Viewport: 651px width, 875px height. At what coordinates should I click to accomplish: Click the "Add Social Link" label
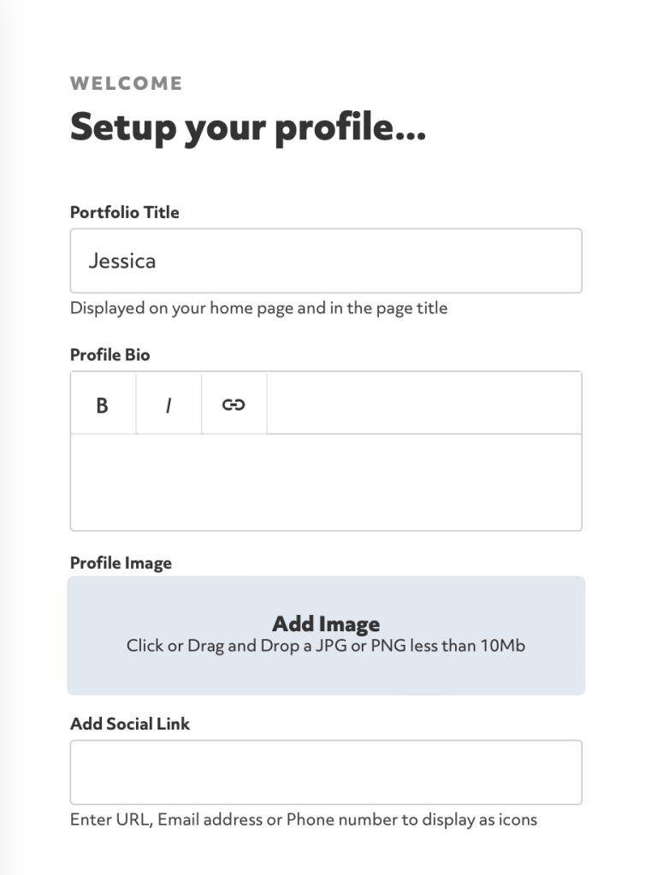tap(129, 724)
